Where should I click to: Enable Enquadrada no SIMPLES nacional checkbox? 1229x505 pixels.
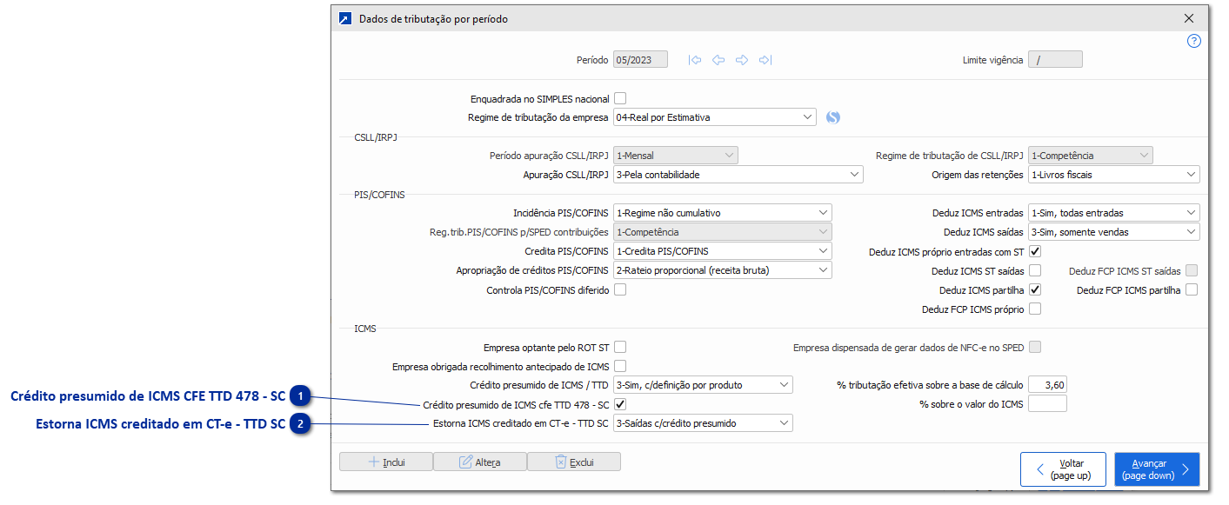620,98
